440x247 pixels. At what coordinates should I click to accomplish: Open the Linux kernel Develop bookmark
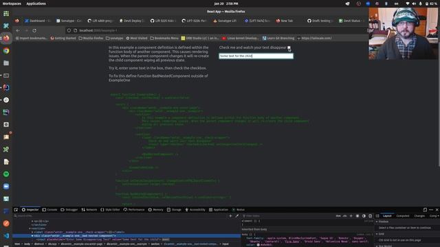(x=241, y=38)
